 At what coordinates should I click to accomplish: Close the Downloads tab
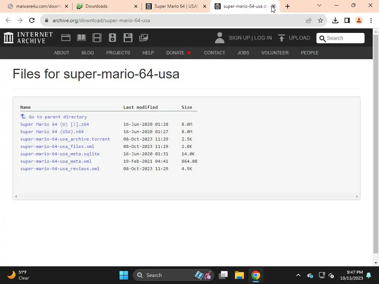[136, 7]
